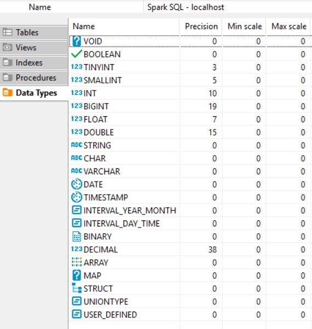Click the icon beside INTERVAL_YEAR_MONTH
The width and height of the screenshot is (312, 329).
tap(77, 210)
